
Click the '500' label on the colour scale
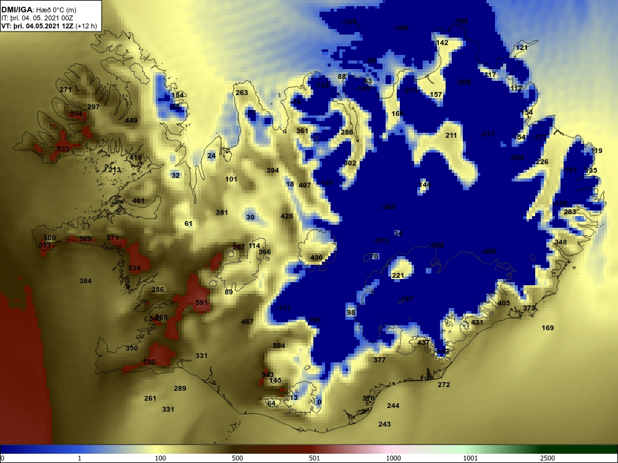(237, 458)
